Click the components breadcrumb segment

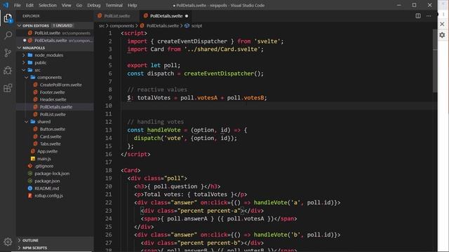pyautogui.click(x=121, y=26)
